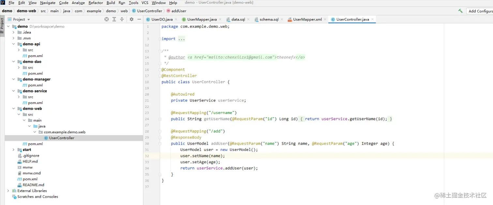Select README.md in the project tree
Screen dimensions: 493x205
[33, 185]
